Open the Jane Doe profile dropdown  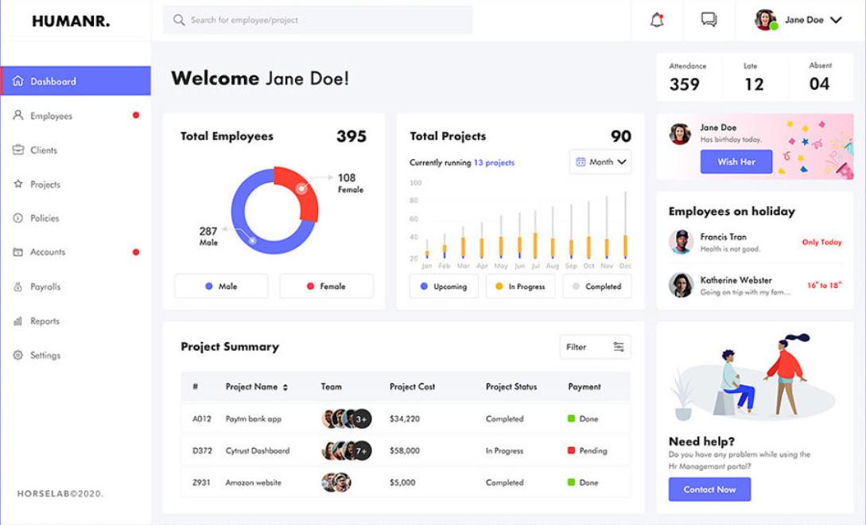point(835,21)
